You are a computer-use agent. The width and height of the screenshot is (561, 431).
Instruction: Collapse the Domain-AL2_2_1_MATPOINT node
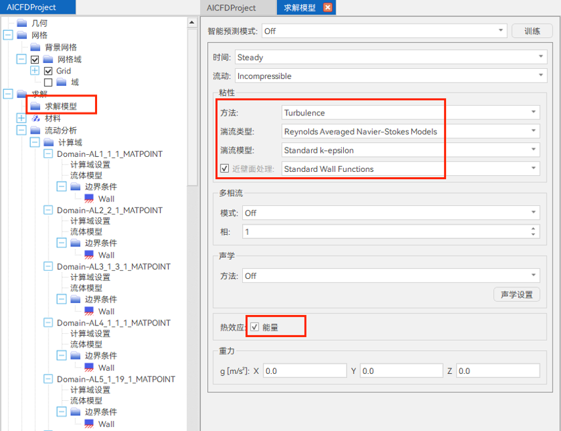48,210
